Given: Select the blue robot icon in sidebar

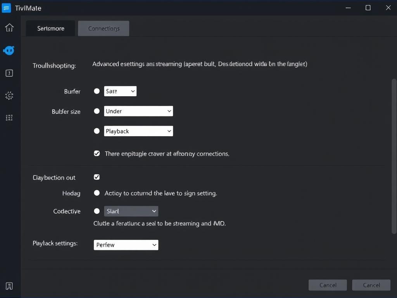Looking at the screenshot, I should (9, 50).
